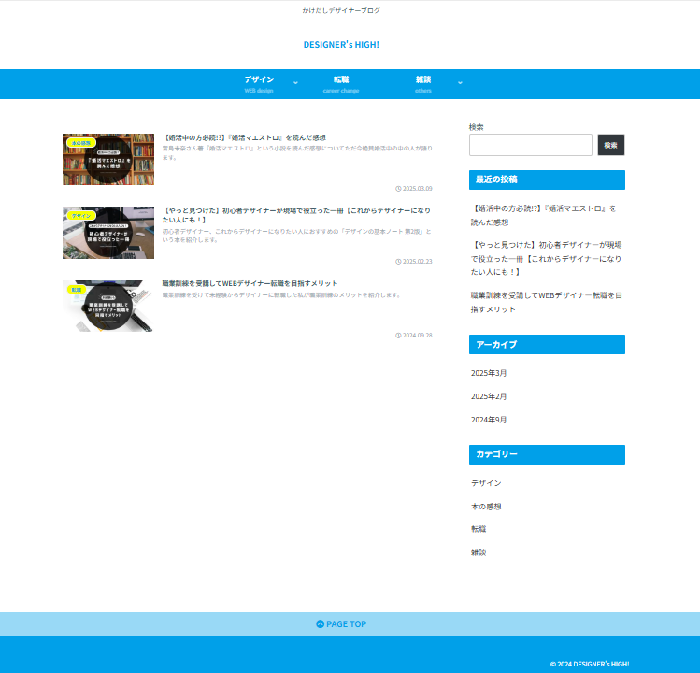Expand the デザイン menu dropdown arrow
This screenshot has height=673, width=700.
pos(296,84)
